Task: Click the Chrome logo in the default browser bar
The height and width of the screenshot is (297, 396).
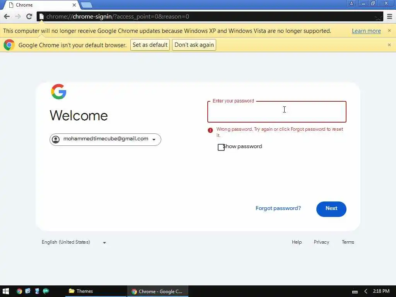Action: 9,45
